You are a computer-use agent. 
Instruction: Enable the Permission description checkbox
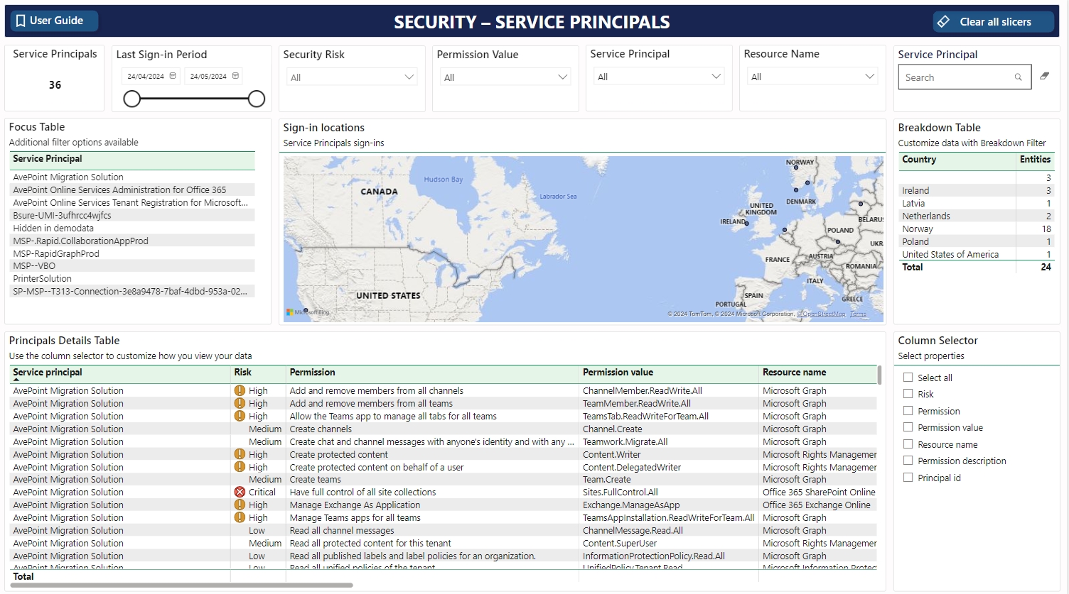tap(908, 461)
